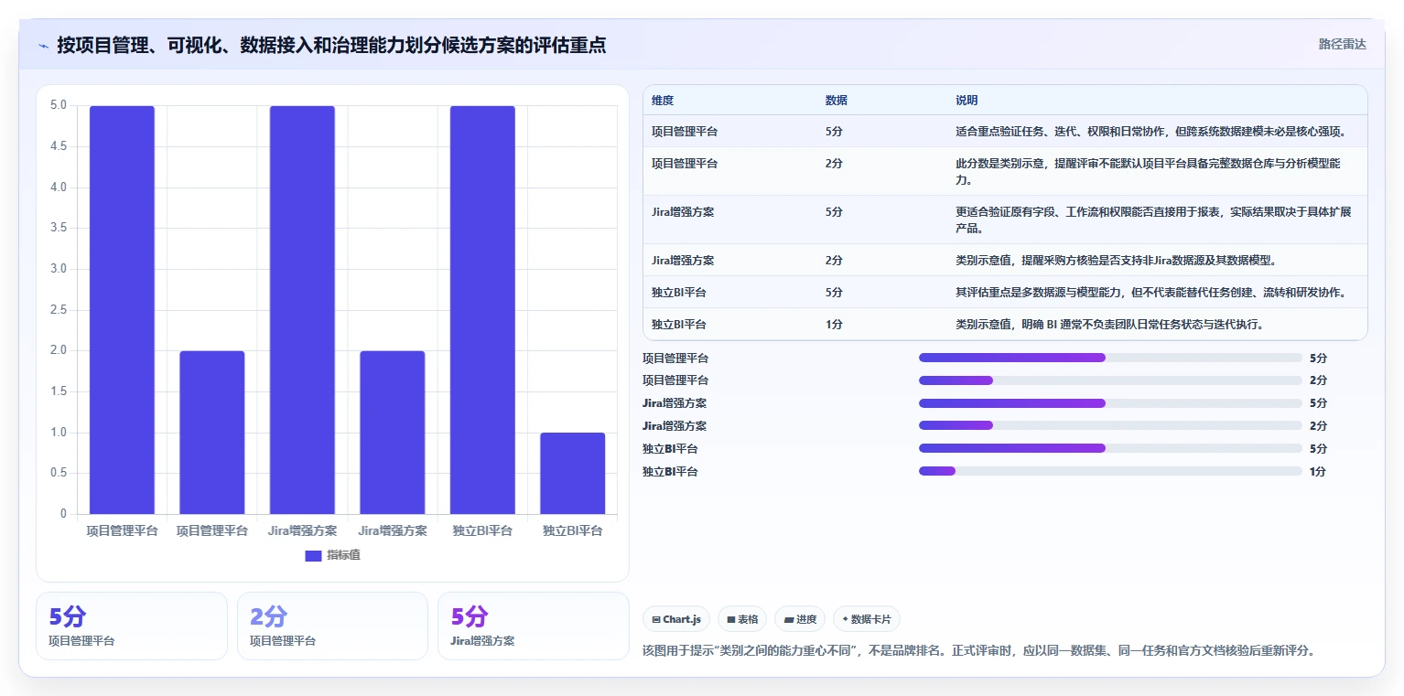This screenshot has width=1404, height=696.
Task: Click the 1分 cell in the 独立BI平台 table row
Action: tap(834, 325)
